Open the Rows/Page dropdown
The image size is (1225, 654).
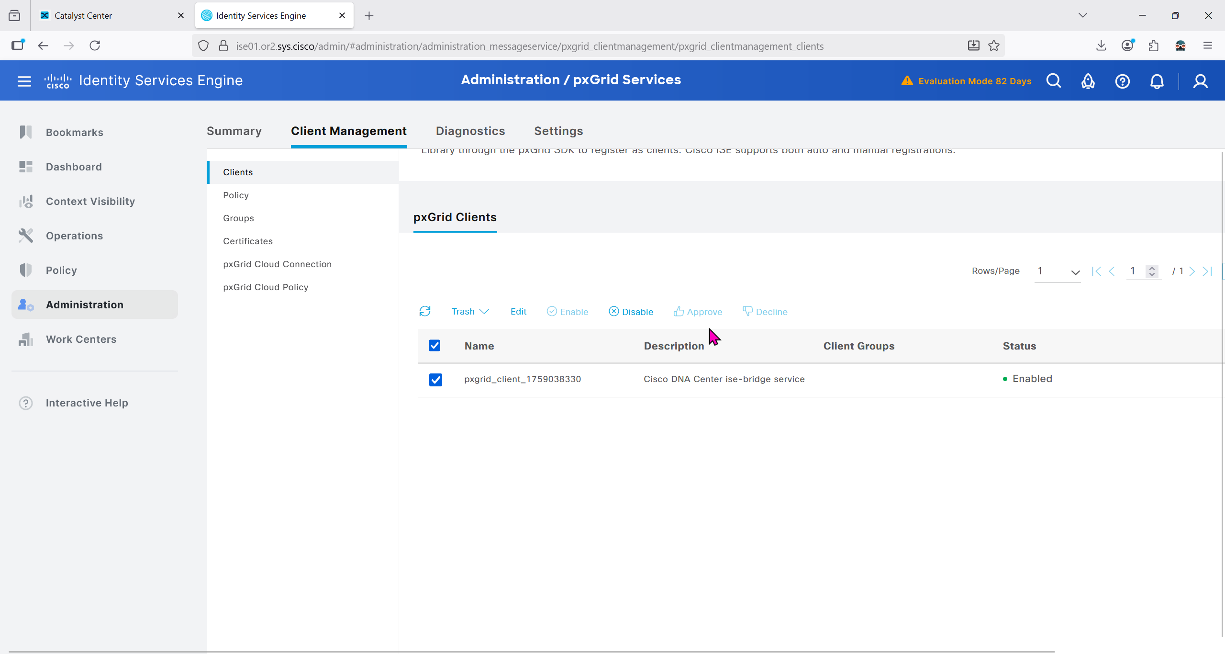1058,271
